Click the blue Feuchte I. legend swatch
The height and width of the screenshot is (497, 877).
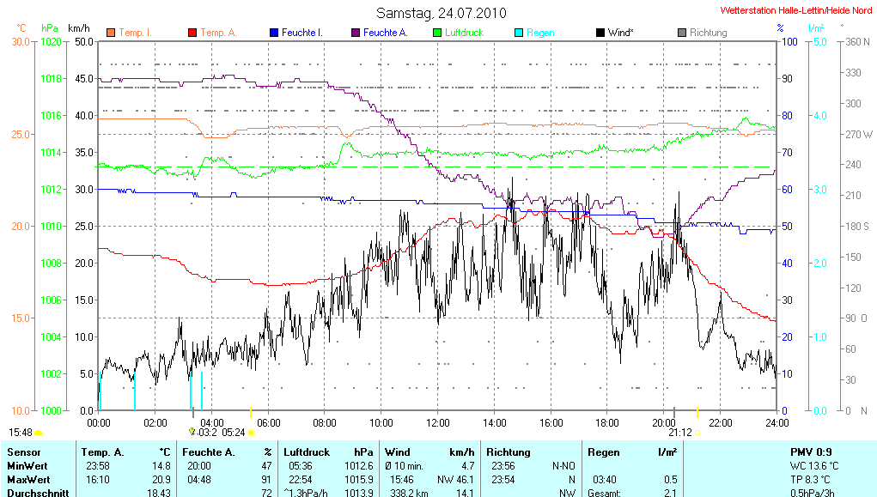[274, 33]
